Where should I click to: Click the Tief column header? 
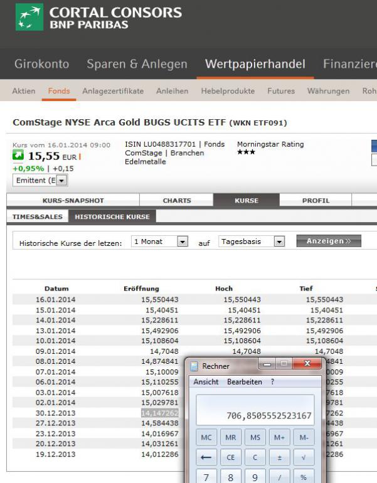pyautogui.click(x=306, y=289)
